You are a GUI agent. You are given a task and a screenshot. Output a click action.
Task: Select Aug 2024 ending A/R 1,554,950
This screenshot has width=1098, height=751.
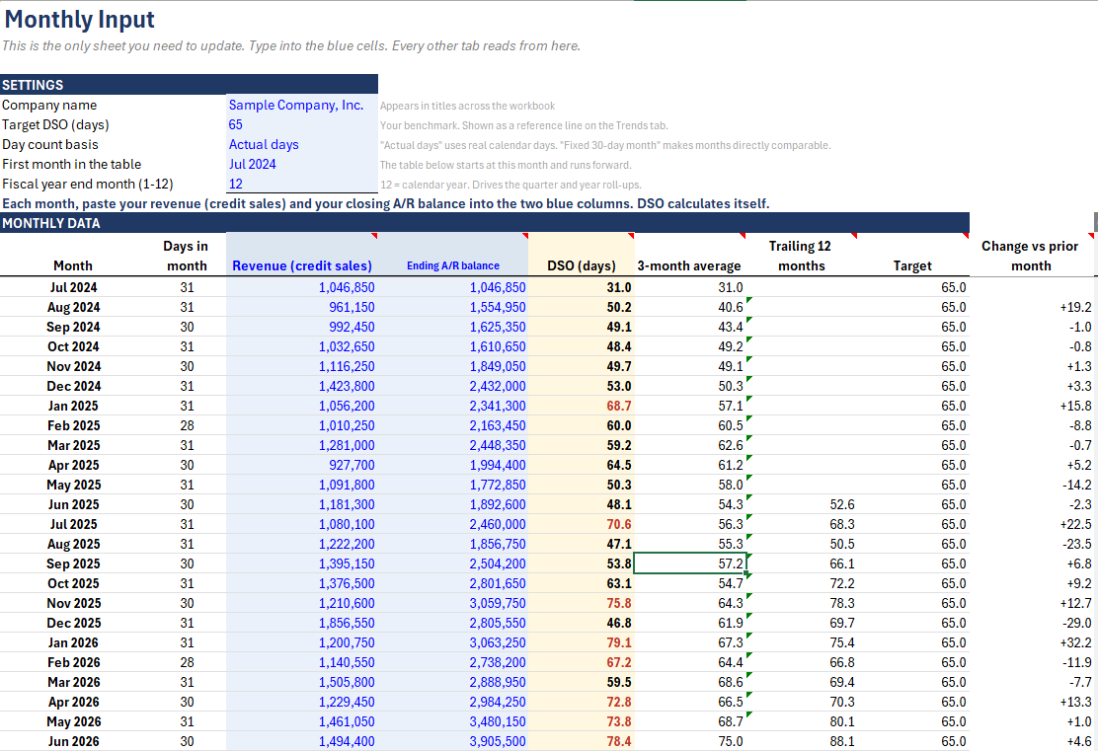pyautogui.click(x=453, y=307)
